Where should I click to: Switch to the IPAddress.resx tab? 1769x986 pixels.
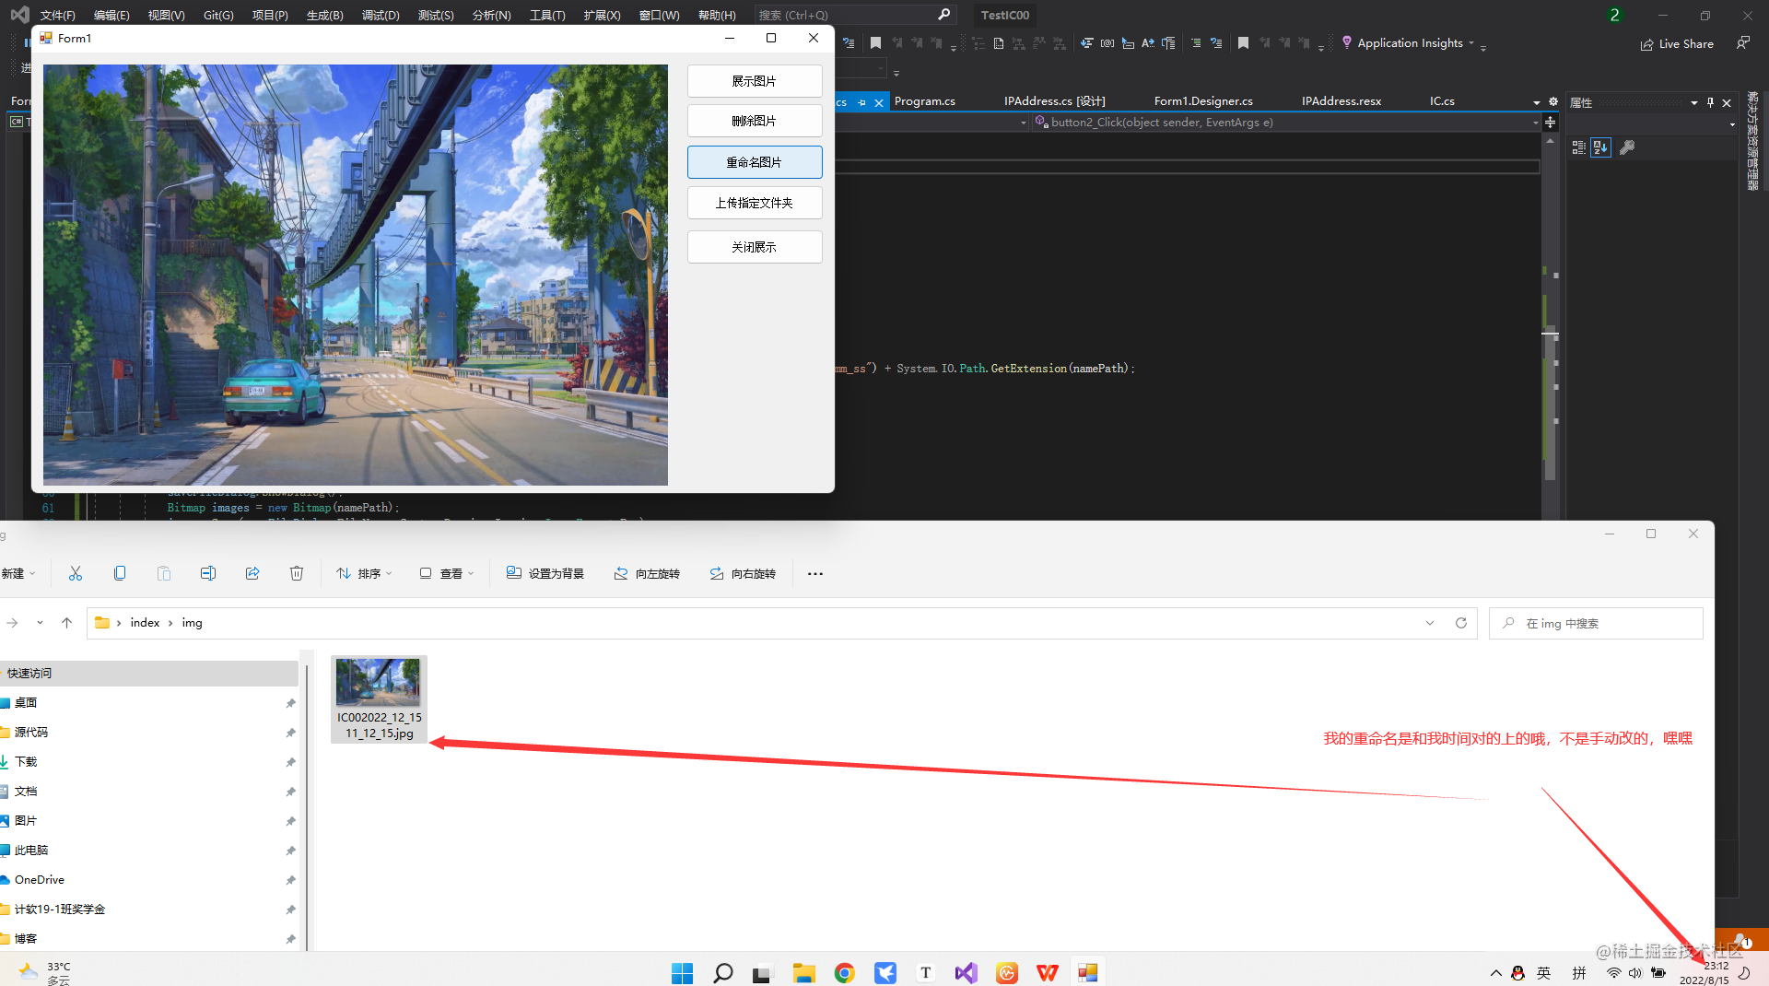point(1341,101)
